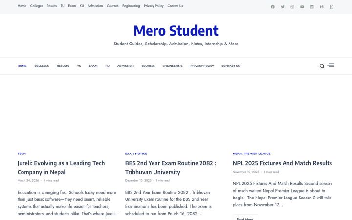Open the Facebook social icon
The height and width of the screenshot is (220, 352).
[x=272, y=7]
